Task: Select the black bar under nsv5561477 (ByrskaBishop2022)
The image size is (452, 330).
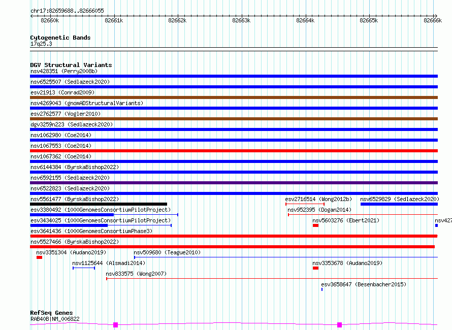Action: [x=99, y=204]
